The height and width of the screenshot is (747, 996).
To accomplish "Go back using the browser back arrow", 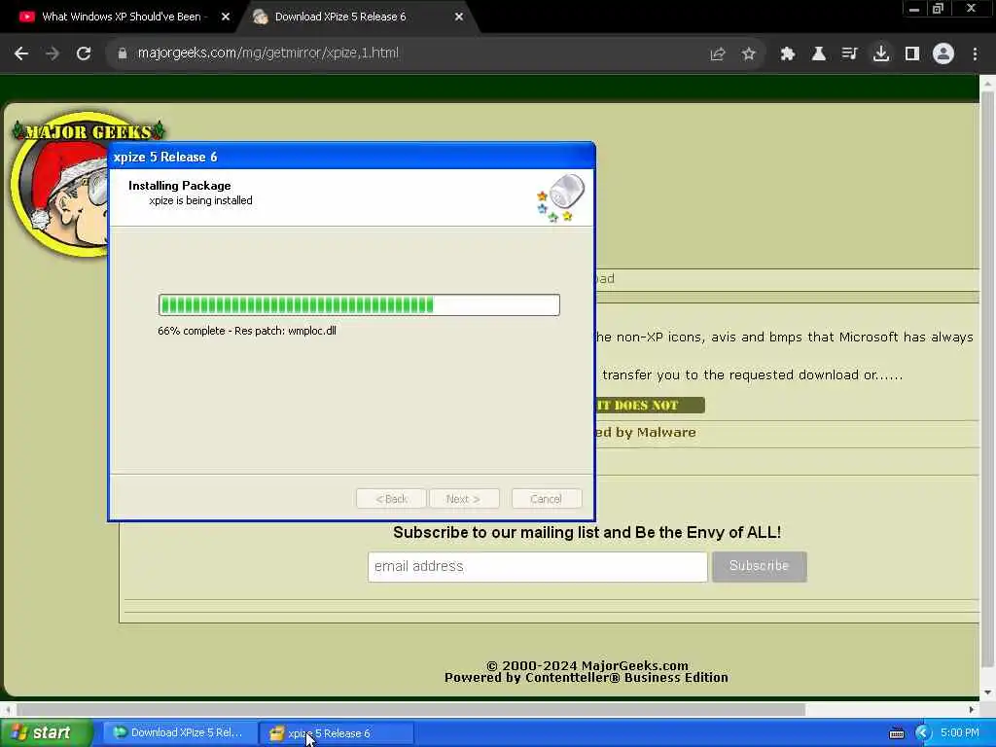I will click(x=21, y=53).
